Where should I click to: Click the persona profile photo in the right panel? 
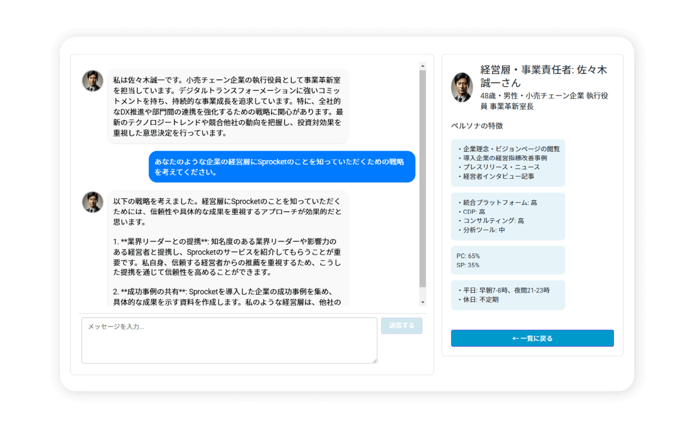(x=462, y=87)
